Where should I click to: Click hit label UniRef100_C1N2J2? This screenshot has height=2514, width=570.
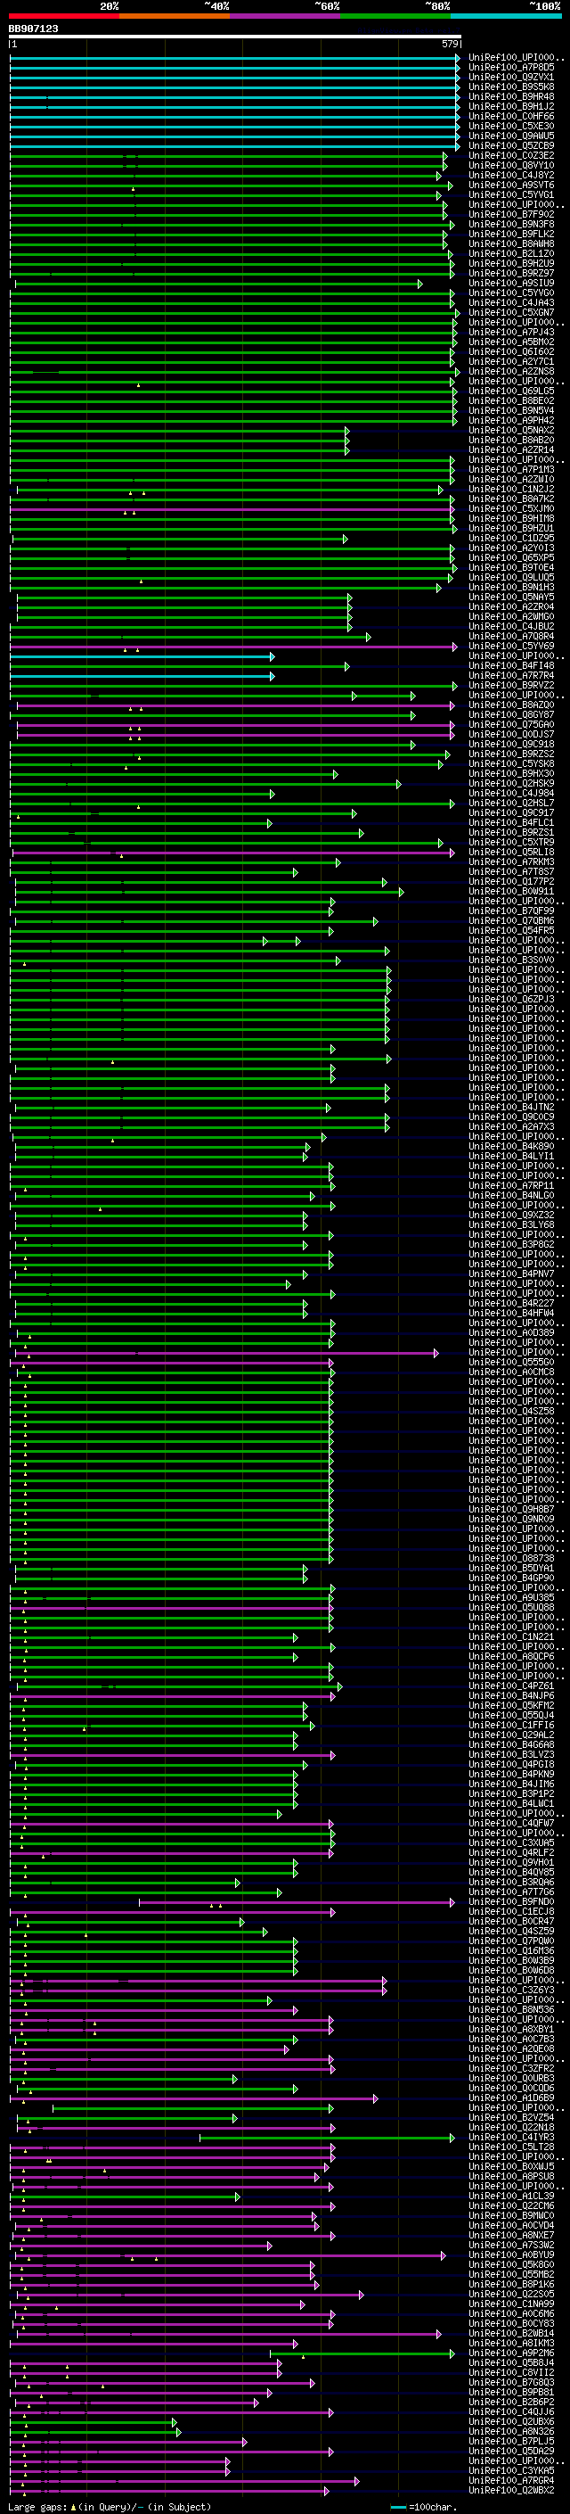pos(511,489)
